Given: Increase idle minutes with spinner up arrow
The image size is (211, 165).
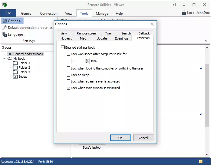Looking at the screenshot, I should click(x=87, y=60).
